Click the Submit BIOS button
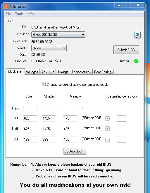The image size is (150, 193). [x=126, y=50]
